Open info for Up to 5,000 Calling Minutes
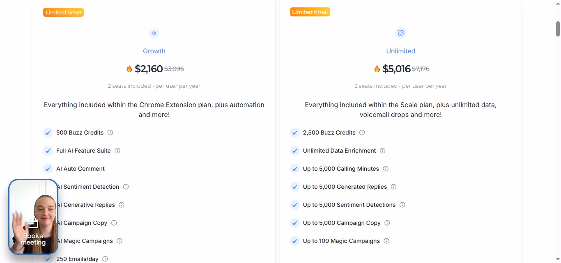Screen dimensions: 561x263 pos(385,169)
